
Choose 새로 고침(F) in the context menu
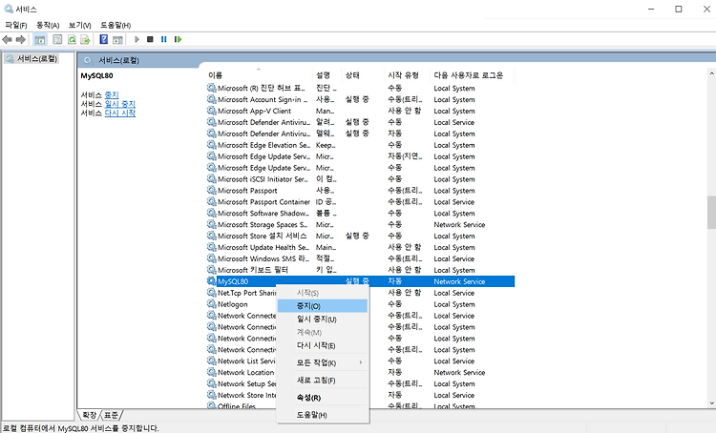click(323, 381)
